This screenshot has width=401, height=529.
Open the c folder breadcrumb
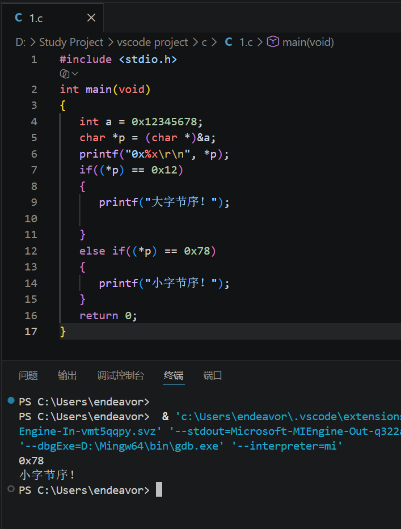pyautogui.click(x=204, y=43)
